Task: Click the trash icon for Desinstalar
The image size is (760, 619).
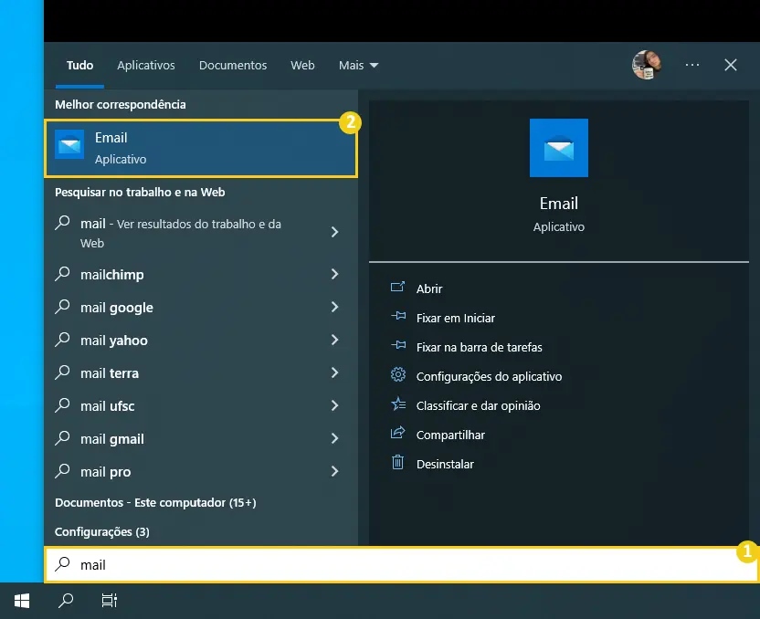Action: pyautogui.click(x=397, y=463)
